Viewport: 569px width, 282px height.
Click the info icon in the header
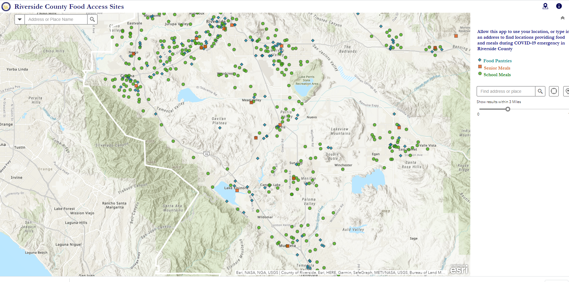[x=559, y=6]
